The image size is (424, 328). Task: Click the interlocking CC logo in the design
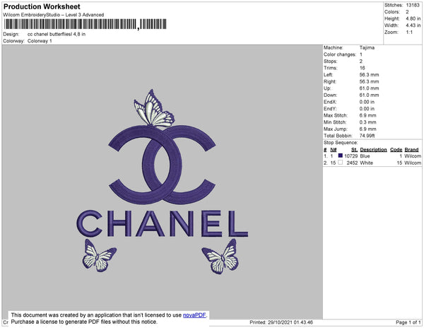pos(162,165)
